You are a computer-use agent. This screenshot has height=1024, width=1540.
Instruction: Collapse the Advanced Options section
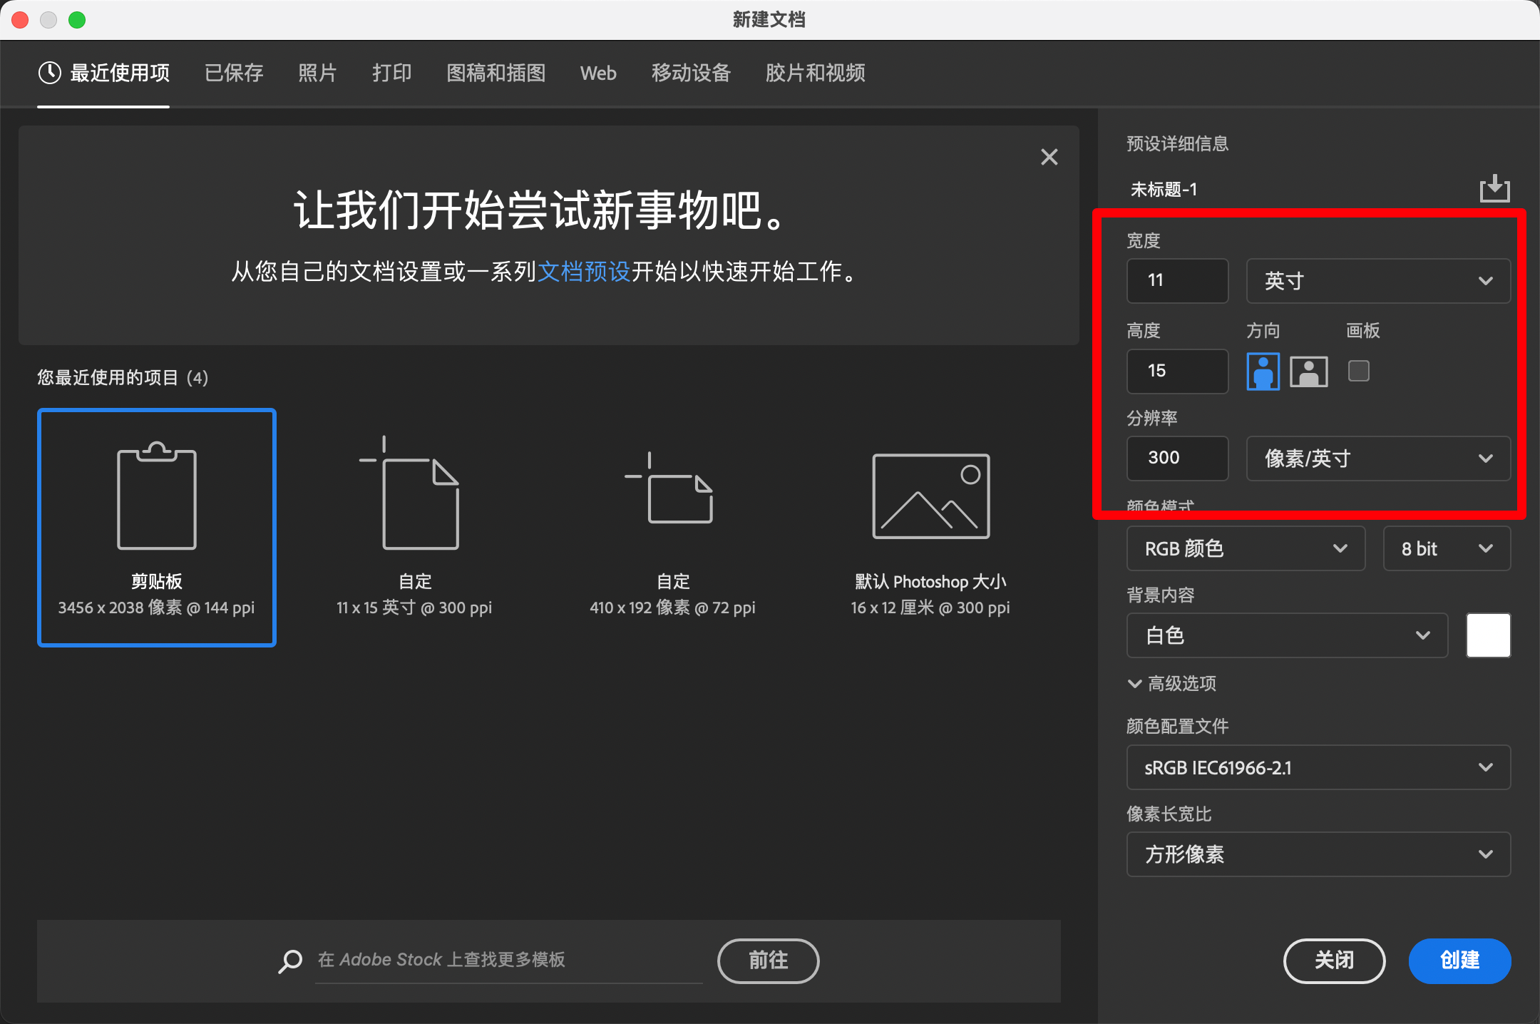pos(1171,684)
